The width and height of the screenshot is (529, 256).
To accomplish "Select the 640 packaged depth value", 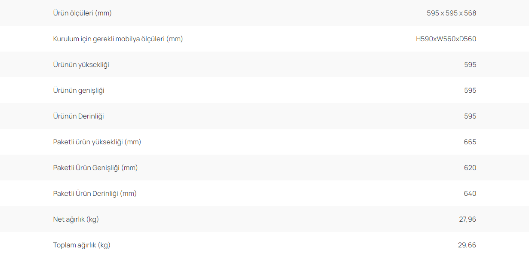I will coord(470,194).
